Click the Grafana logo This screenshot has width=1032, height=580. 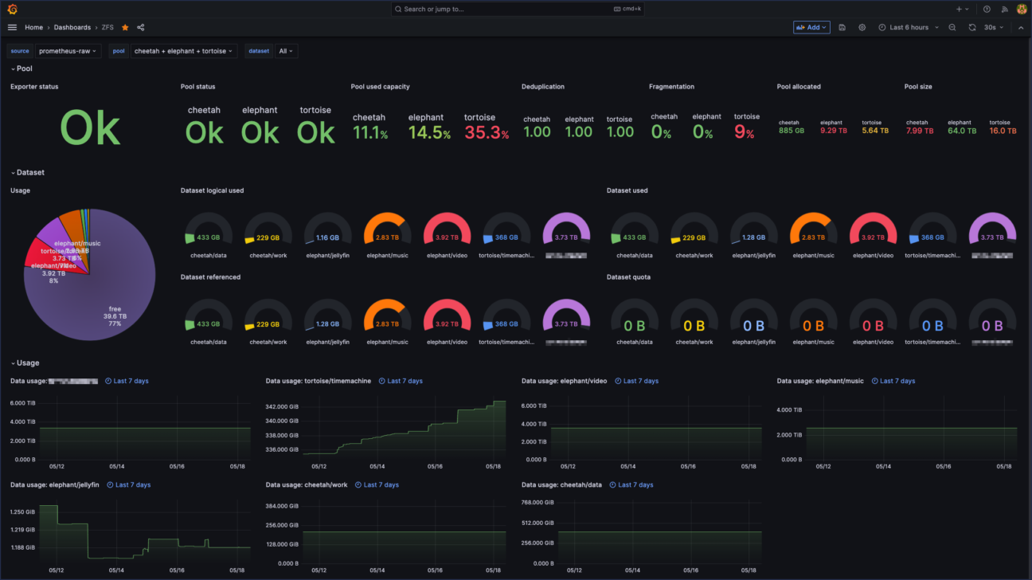tap(12, 9)
